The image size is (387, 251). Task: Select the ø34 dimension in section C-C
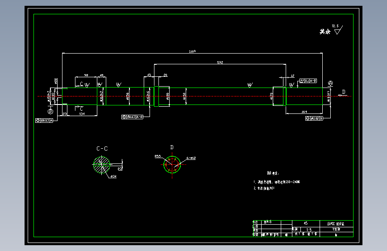point(113,176)
